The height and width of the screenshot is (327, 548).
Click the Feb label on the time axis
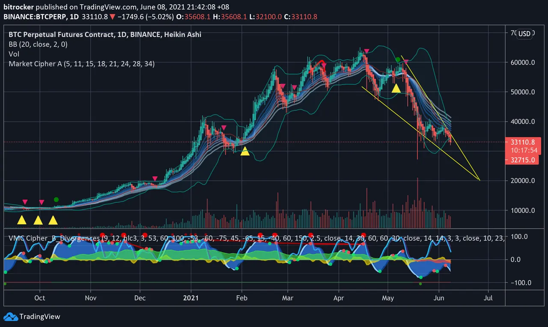click(242, 297)
